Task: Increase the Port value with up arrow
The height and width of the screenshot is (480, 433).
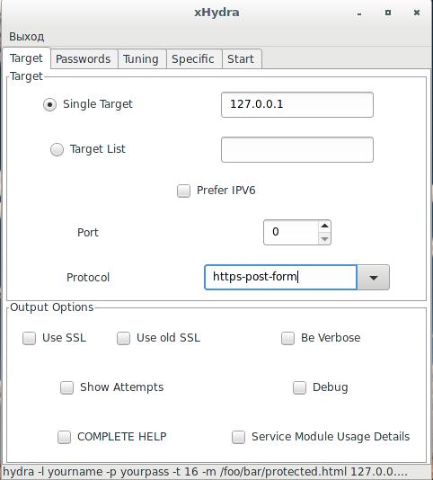Action: coord(324,226)
